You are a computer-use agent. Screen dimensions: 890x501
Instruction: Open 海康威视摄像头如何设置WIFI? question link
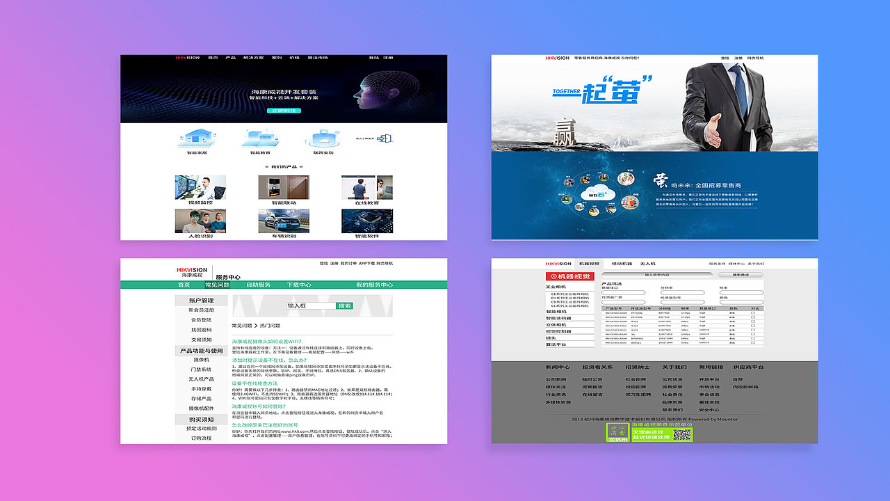tap(266, 342)
